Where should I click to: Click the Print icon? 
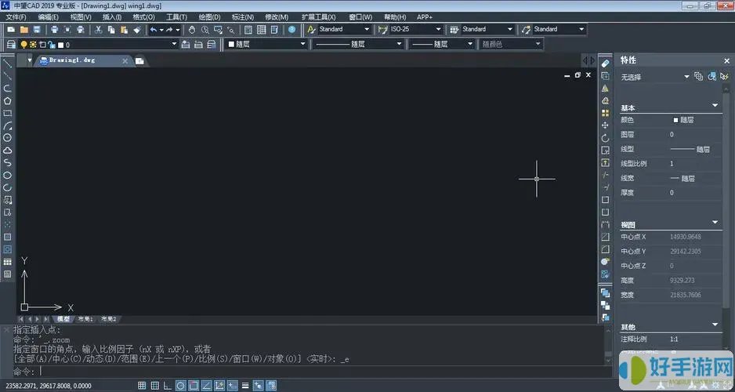[54, 29]
